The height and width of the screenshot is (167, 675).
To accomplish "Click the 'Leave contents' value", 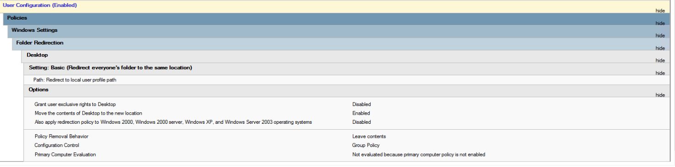I will tap(368, 137).
